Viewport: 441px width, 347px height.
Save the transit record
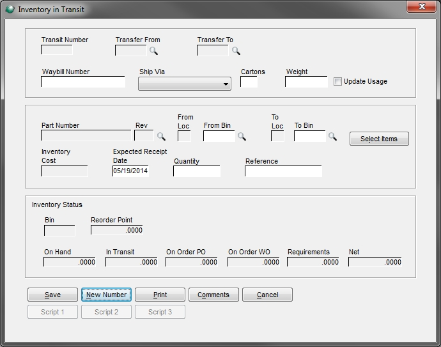point(52,295)
